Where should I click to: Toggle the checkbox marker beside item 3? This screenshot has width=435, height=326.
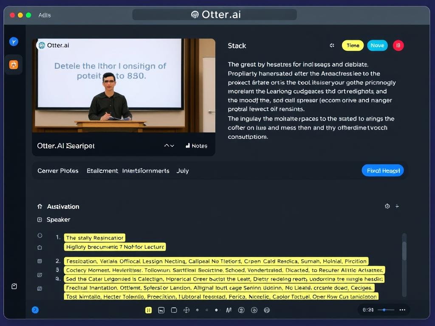point(40,275)
